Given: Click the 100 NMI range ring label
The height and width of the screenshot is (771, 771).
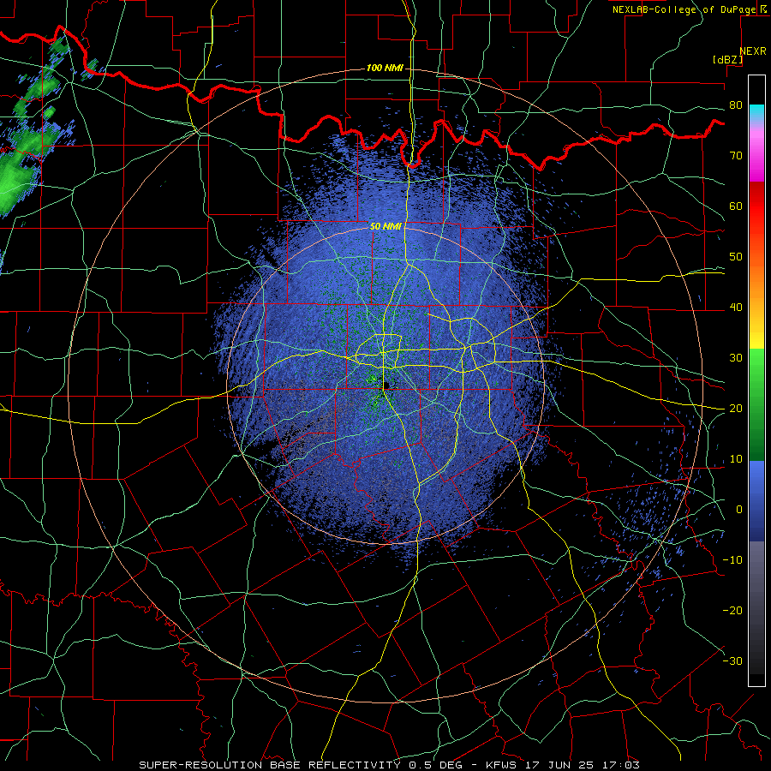Looking at the screenshot, I should pos(384,68).
